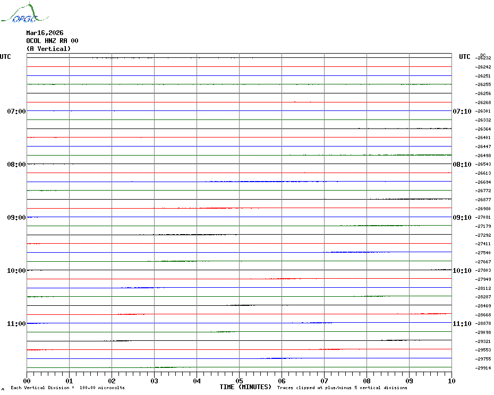Image resolution: width=494 pixels, height=395 pixels.
Task: Select the 11:10 marker on right axis
Action: click(462, 324)
